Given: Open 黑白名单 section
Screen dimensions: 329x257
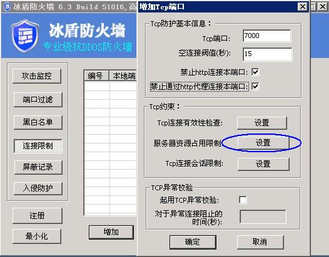Looking at the screenshot, I should tap(38, 122).
